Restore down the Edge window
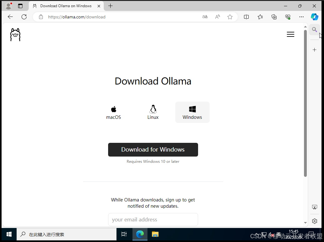This screenshot has height=242, width=324. point(300,6)
